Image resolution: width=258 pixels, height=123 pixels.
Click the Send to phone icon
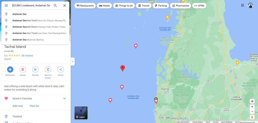click(x=48, y=70)
